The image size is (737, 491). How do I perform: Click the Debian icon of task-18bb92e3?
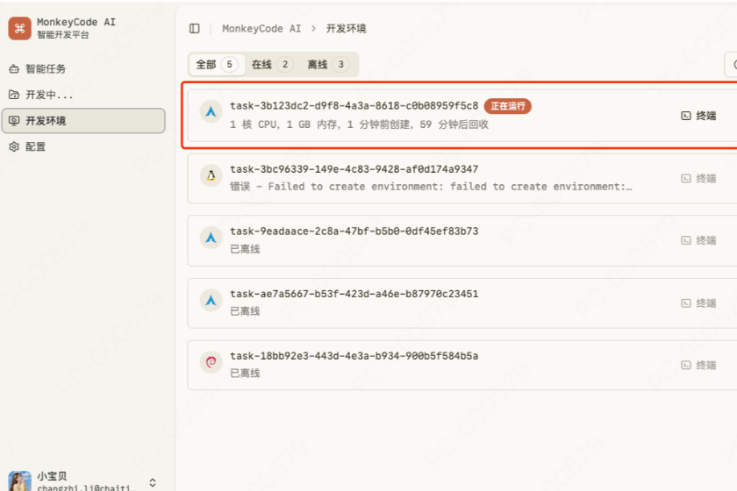tap(211, 362)
